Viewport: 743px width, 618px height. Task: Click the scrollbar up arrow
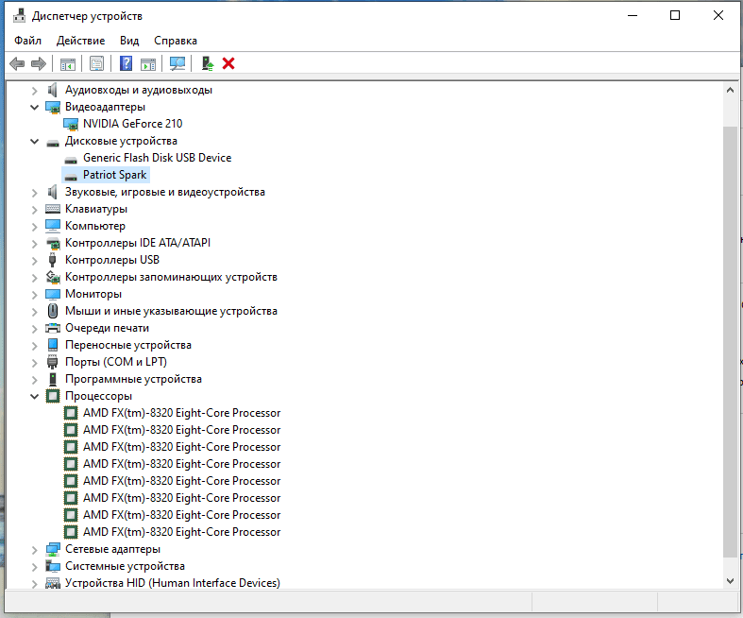pos(730,90)
